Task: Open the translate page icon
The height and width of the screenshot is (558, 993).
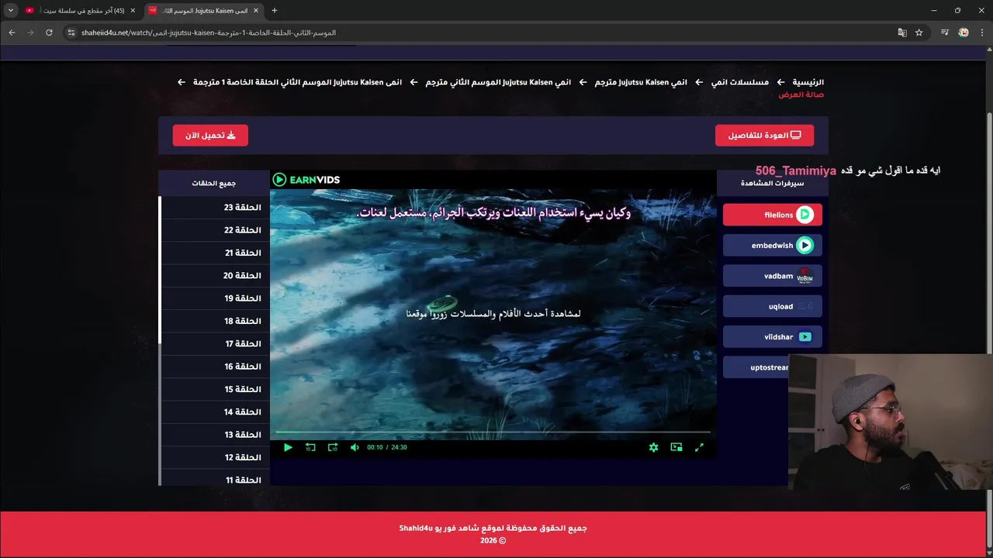Action: 901,33
